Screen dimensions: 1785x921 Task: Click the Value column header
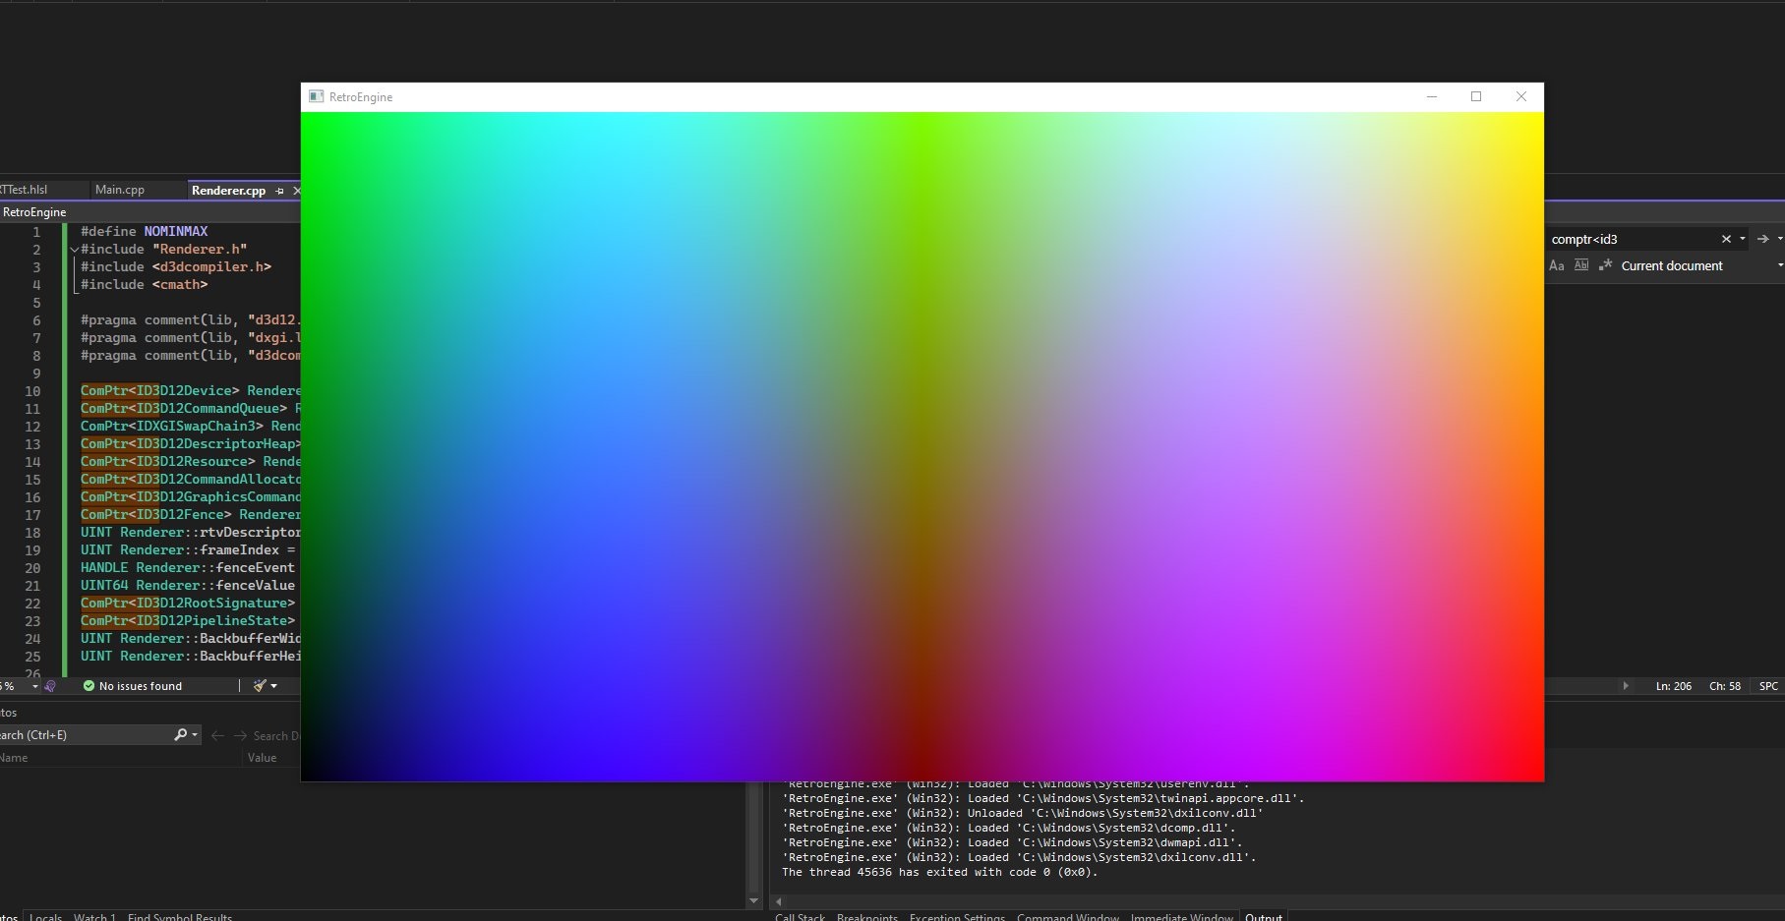pyautogui.click(x=262, y=758)
